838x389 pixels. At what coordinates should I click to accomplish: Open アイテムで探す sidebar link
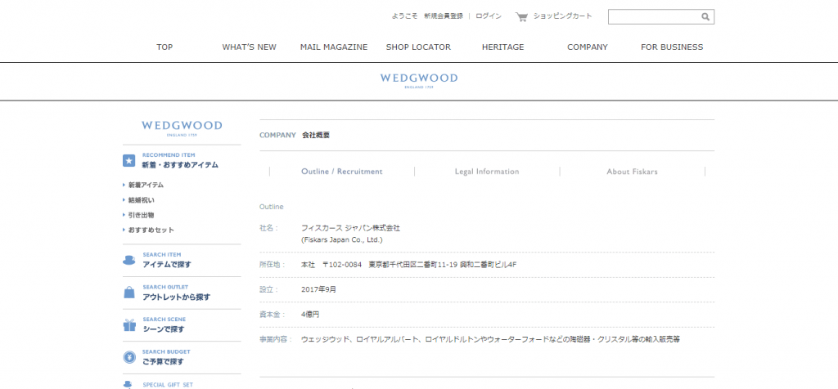[167, 265]
